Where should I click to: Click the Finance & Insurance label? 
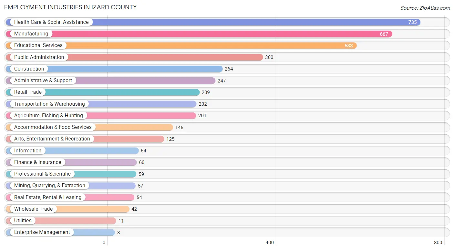tap(37, 162)
